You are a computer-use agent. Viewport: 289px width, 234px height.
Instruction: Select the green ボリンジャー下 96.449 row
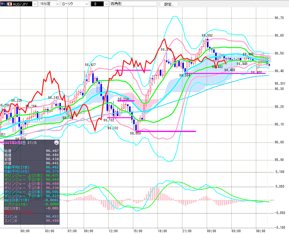pos(32,179)
